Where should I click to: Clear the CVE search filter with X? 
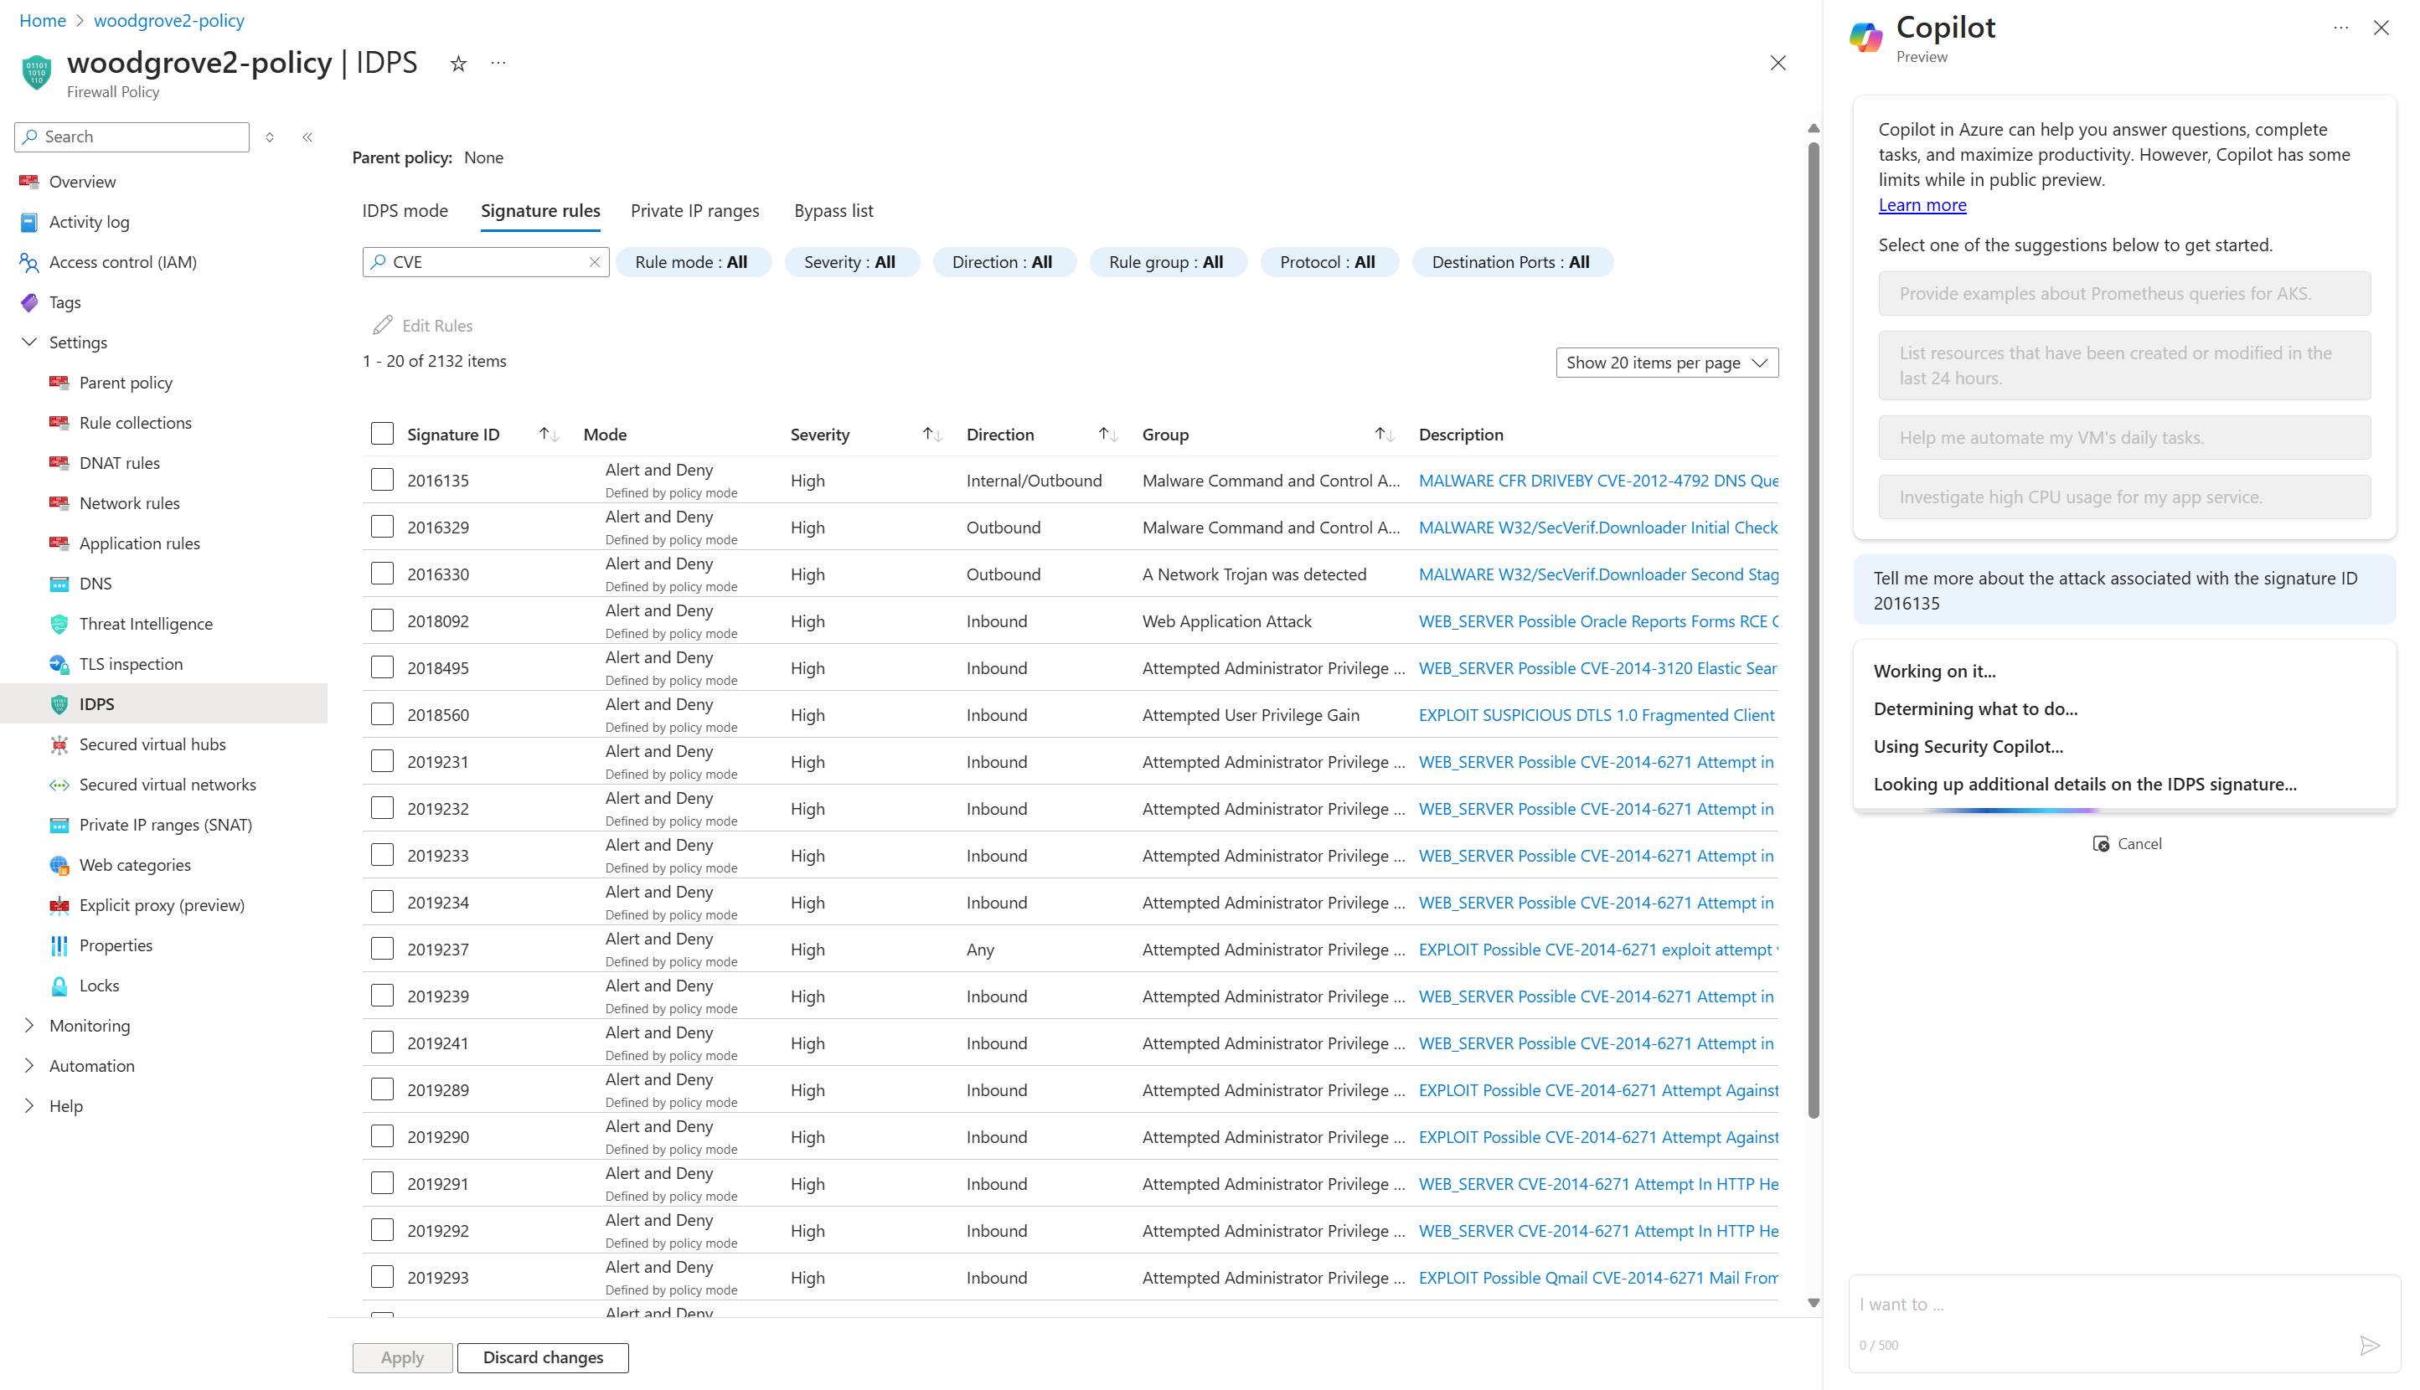[x=594, y=261]
